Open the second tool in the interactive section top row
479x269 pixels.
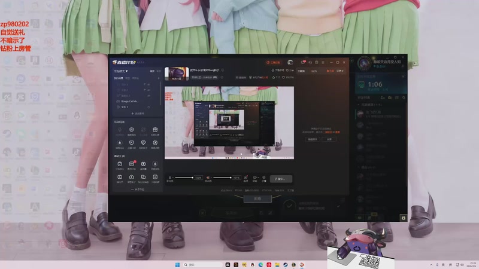pos(131,131)
